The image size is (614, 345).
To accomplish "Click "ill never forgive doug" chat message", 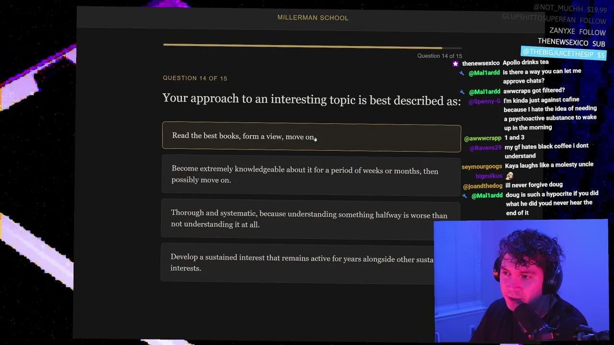I will [534, 184].
